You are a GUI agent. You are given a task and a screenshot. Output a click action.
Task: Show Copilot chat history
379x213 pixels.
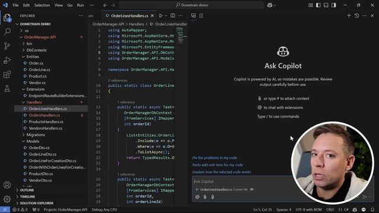pos(356,16)
